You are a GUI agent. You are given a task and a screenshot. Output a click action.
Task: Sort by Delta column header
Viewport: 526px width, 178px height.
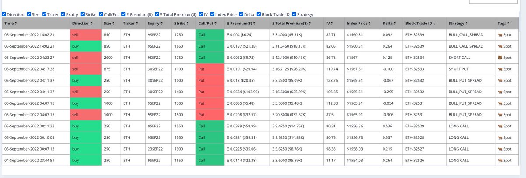pos(391,23)
